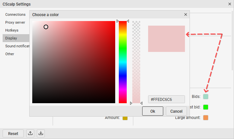234x139 pixels.
Task: Click the Reset button
Action: click(13, 133)
